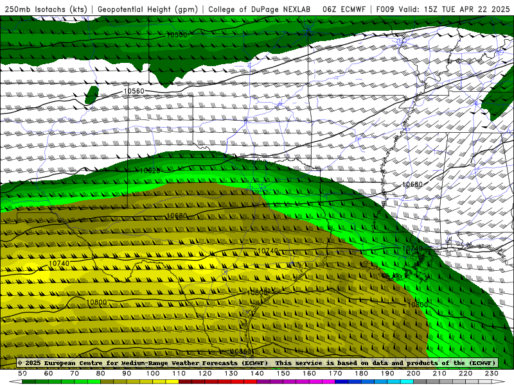Screen dimensions: 514x385
Task: Click the ECMWF copyright notice banner
Action: pyautogui.click(x=258, y=363)
